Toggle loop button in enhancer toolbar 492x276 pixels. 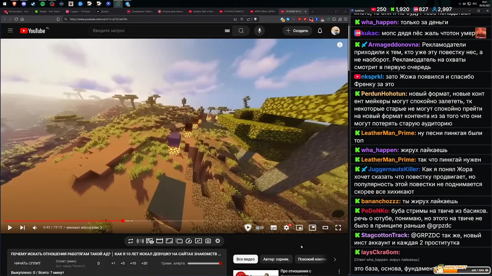click(x=131, y=241)
